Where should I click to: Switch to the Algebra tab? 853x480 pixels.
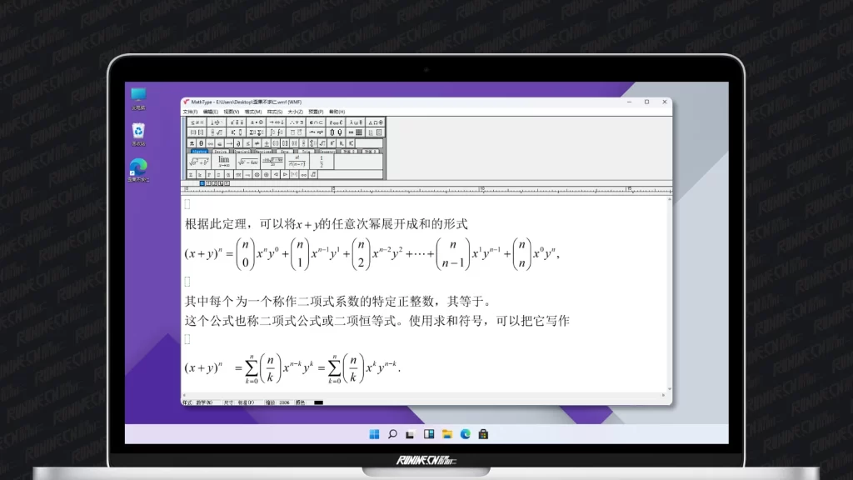pos(199,152)
